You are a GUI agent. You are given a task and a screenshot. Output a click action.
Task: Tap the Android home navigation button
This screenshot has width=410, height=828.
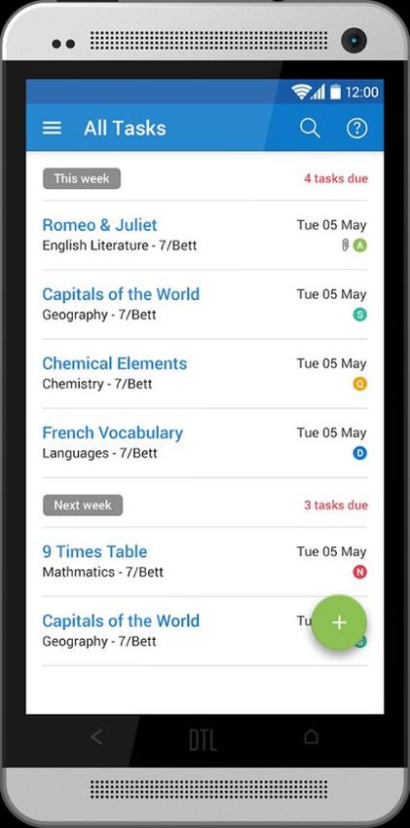312,736
